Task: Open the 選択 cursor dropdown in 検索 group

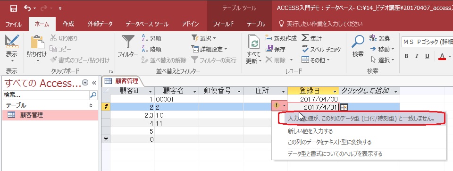Action: pos(383,60)
